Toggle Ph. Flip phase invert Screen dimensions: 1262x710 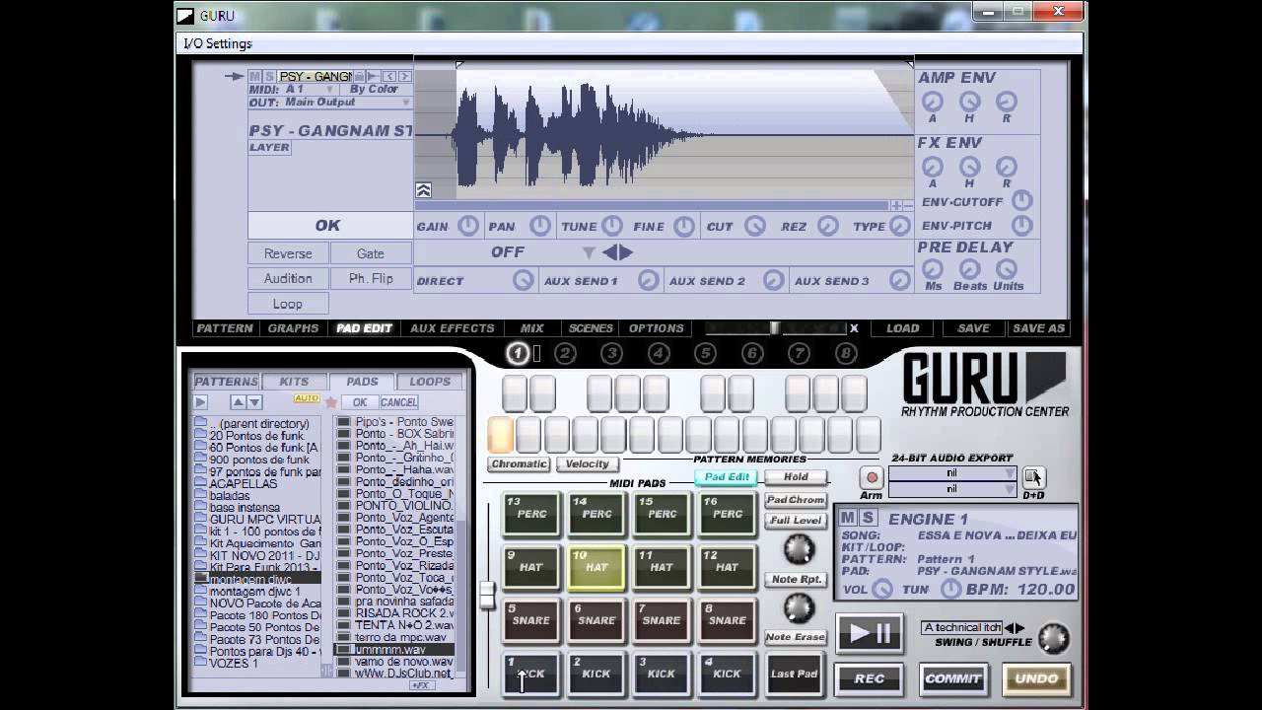371,278
